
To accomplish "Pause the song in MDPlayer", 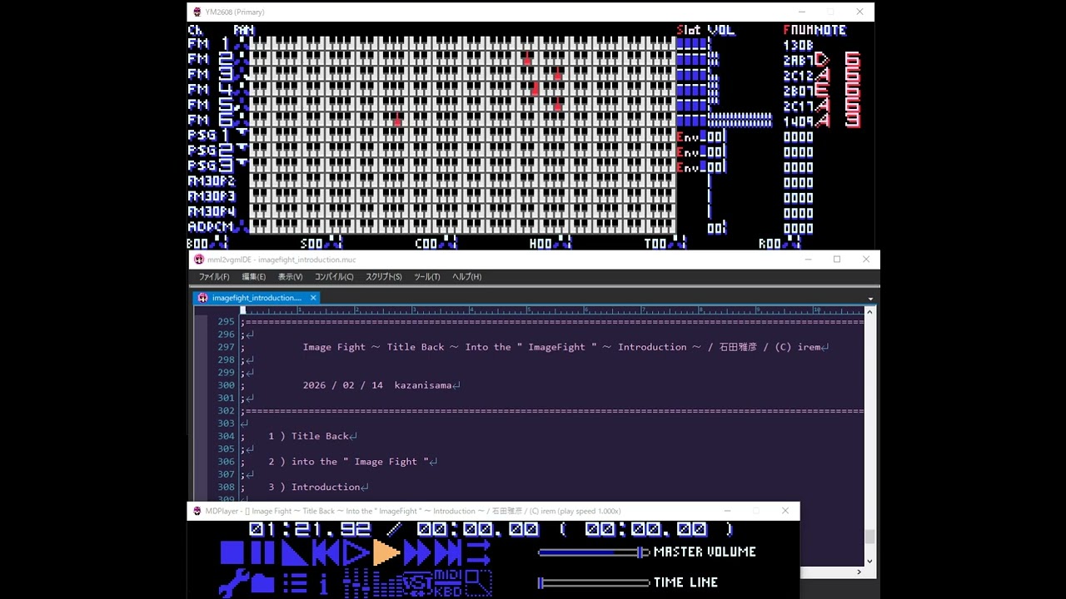I will pos(262,552).
